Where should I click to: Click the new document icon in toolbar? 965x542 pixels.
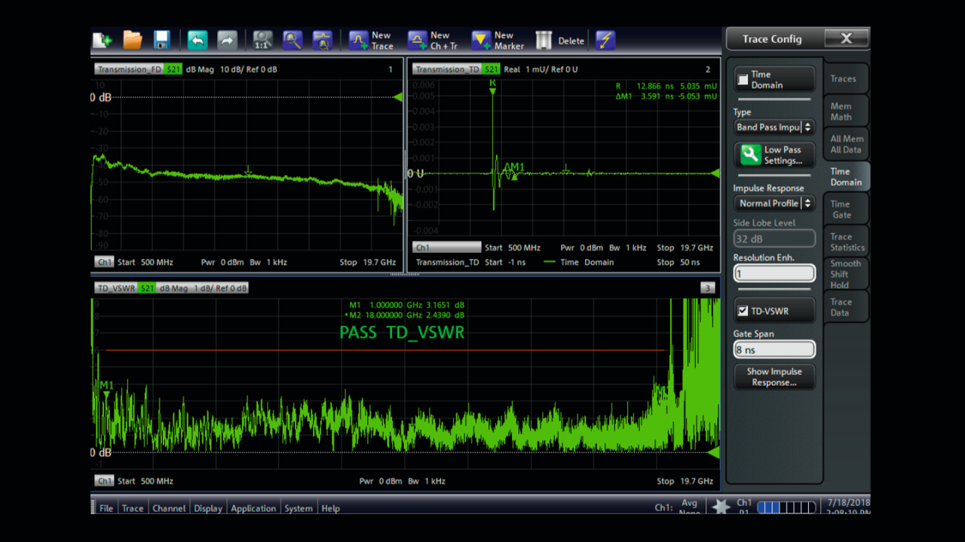[x=102, y=41]
